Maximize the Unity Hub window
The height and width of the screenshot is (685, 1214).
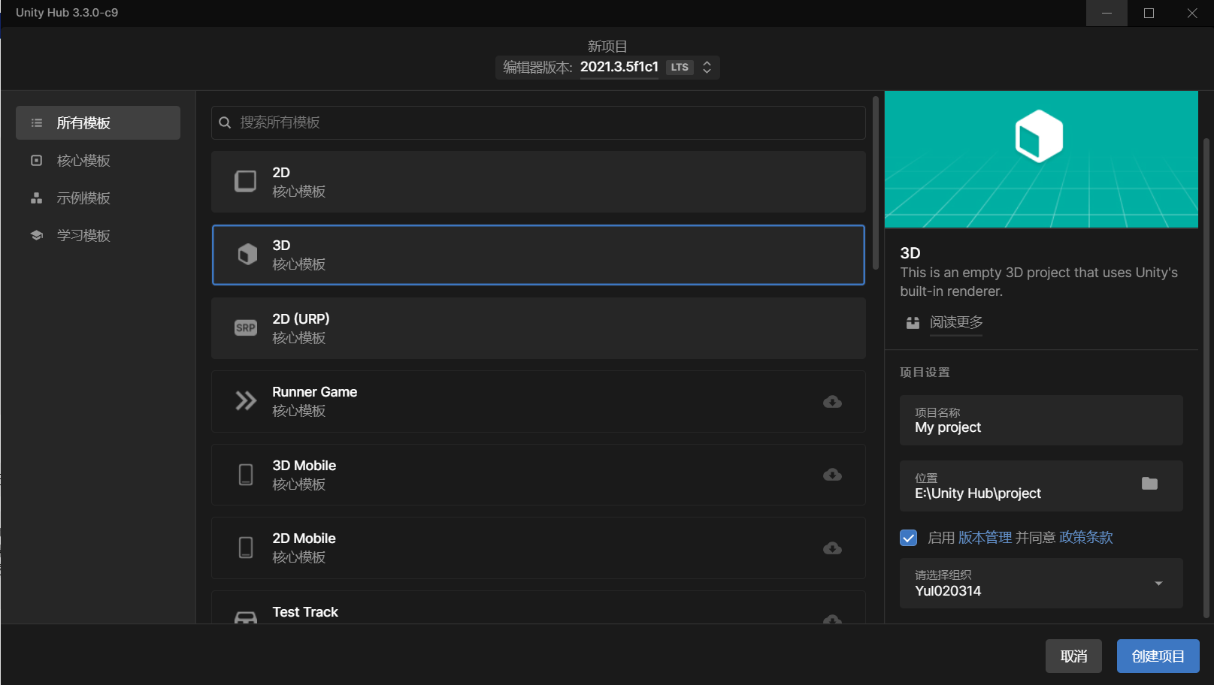click(1149, 13)
